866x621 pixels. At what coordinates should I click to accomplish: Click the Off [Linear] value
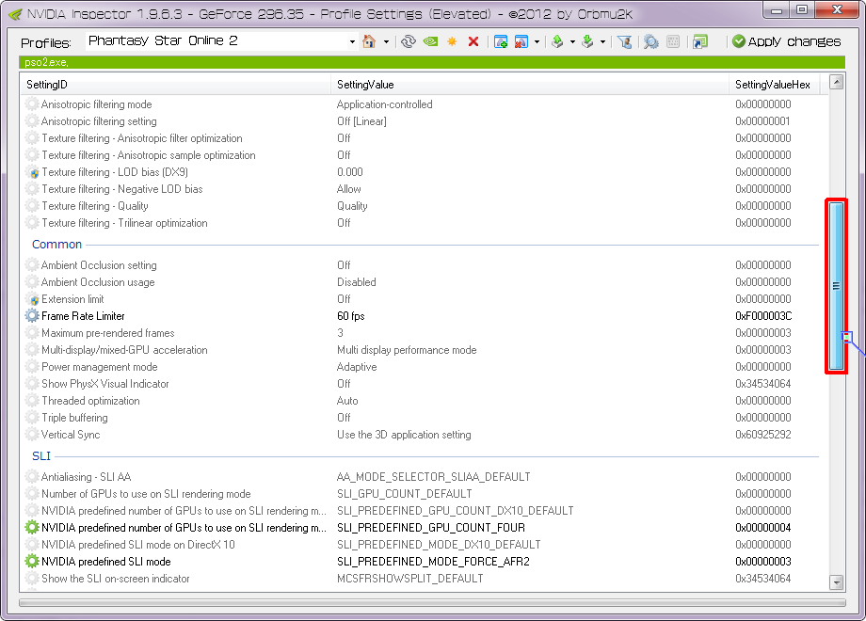pos(361,121)
